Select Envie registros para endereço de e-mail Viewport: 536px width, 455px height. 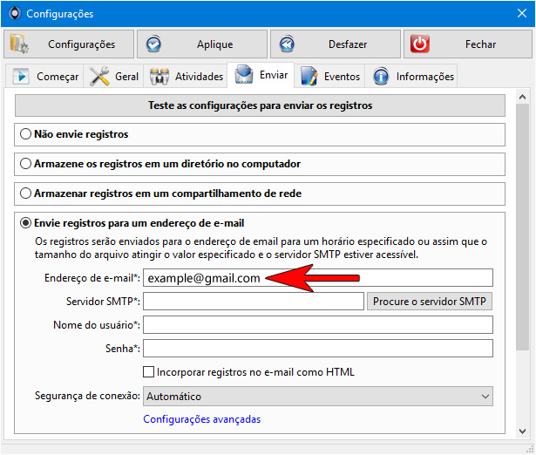[25, 223]
